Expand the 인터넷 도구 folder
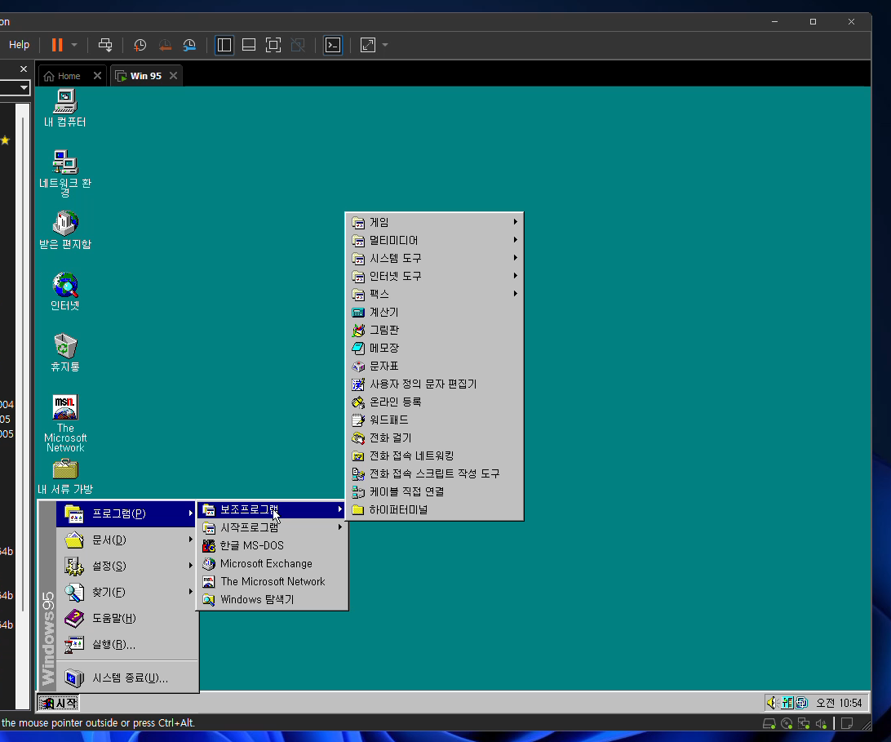The image size is (891, 742). pos(434,277)
